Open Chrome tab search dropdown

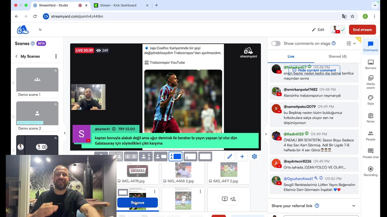pyautogui.click(x=375, y=5)
